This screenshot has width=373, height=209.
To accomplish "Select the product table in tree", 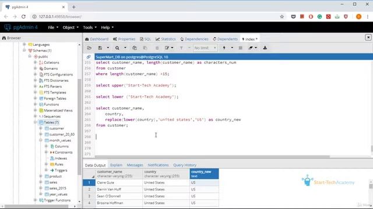I will pyautogui.click(x=53, y=176).
